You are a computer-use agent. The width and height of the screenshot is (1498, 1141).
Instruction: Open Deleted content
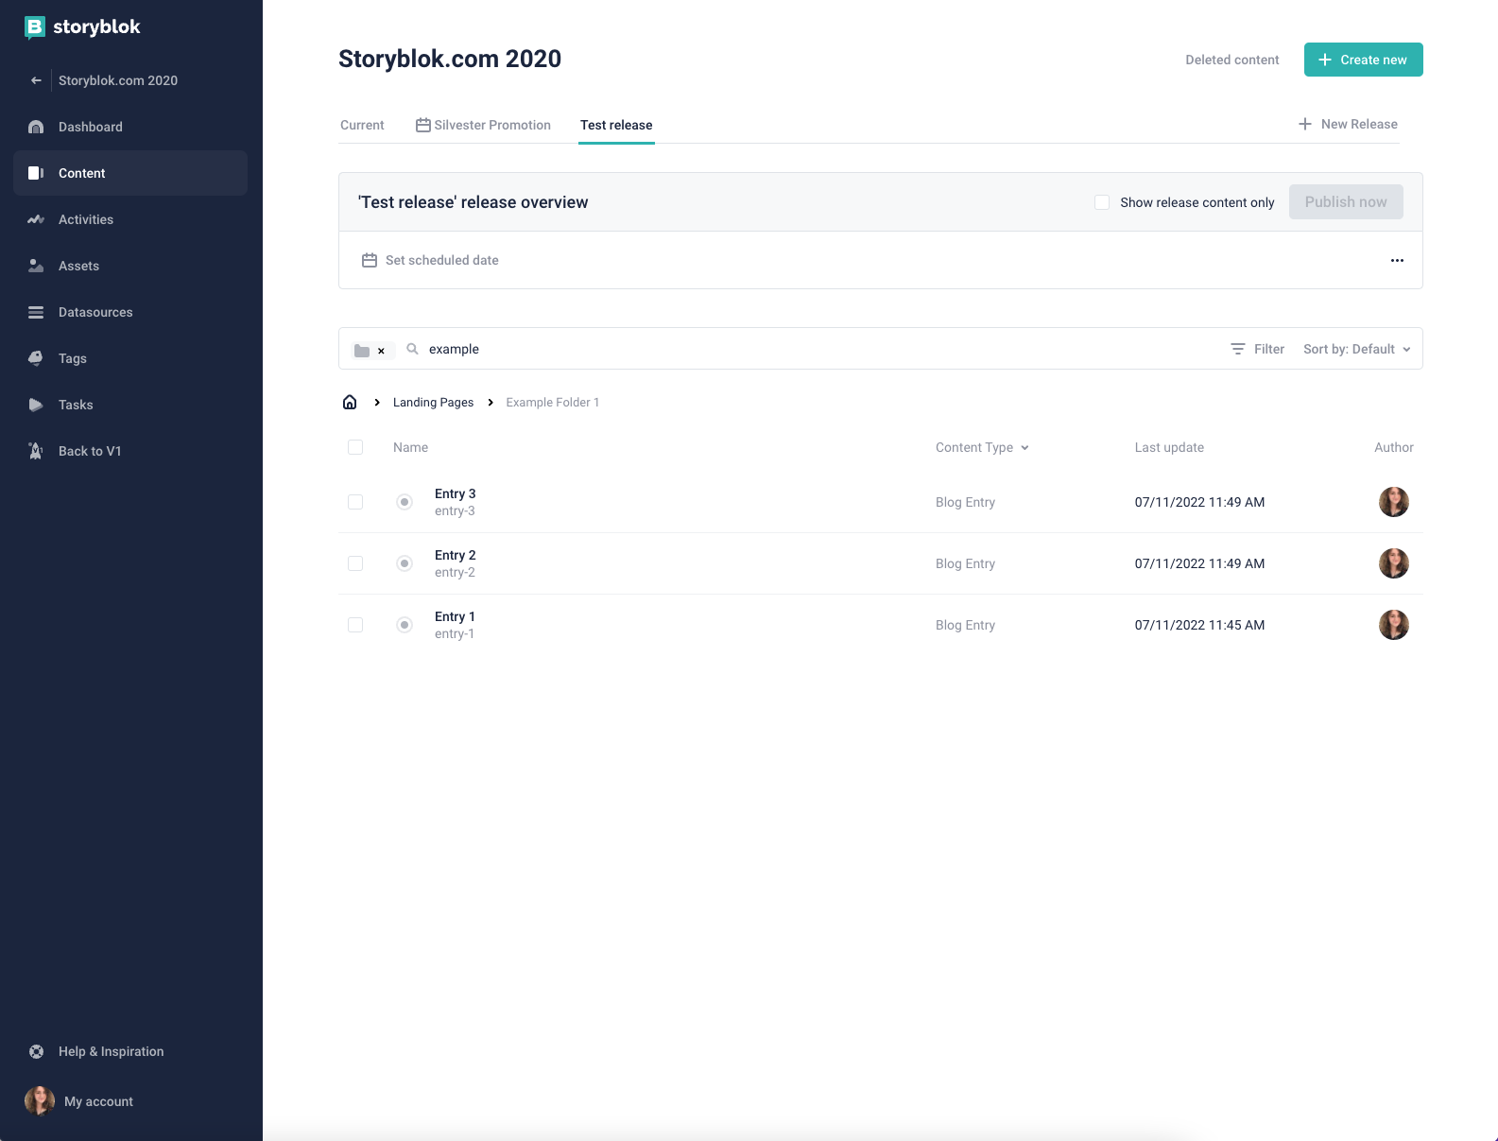[x=1231, y=60]
